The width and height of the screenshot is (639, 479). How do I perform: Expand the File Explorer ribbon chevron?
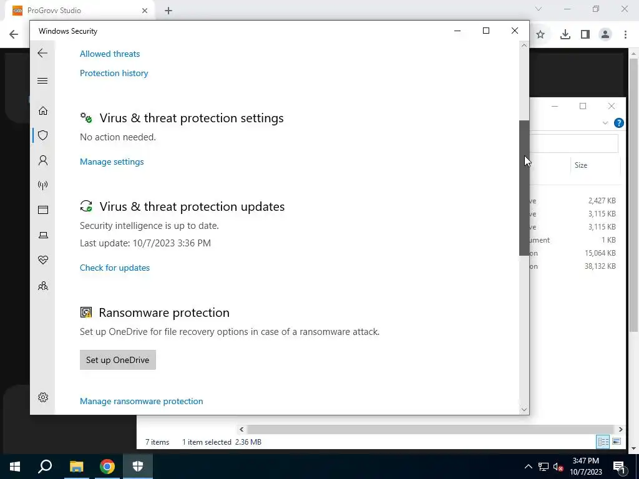pos(605,123)
